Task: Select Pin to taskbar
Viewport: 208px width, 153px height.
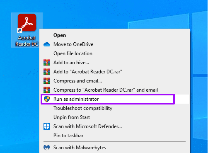Action: 115,136
